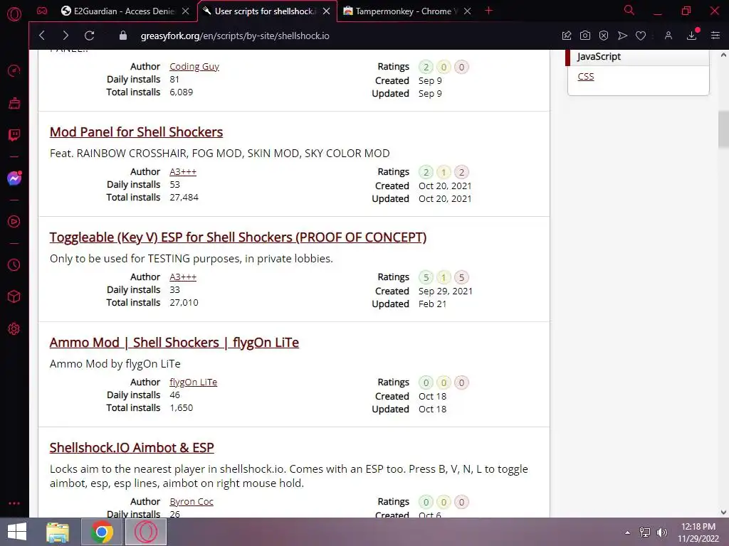Open GX Corner gamepad icon
Viewport: 729px width, 546px height.
[x=42, y=11]
